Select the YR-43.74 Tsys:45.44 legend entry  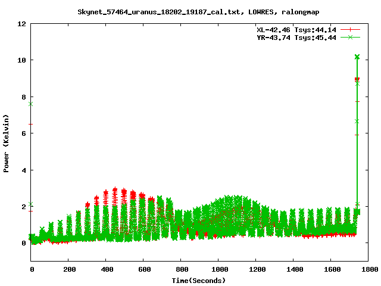pyautogui.click(x=296, y=38)
